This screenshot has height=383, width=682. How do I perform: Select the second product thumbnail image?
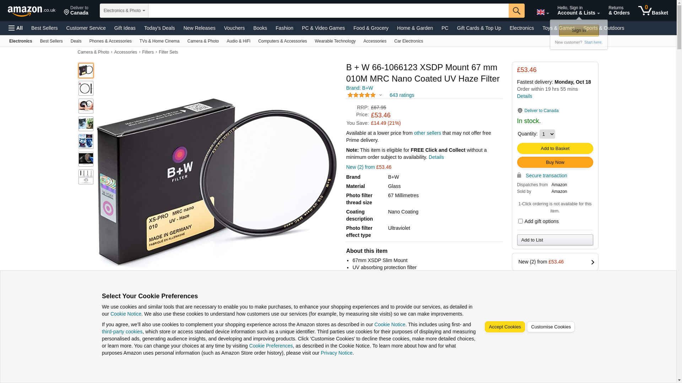[x=86, y=88]
